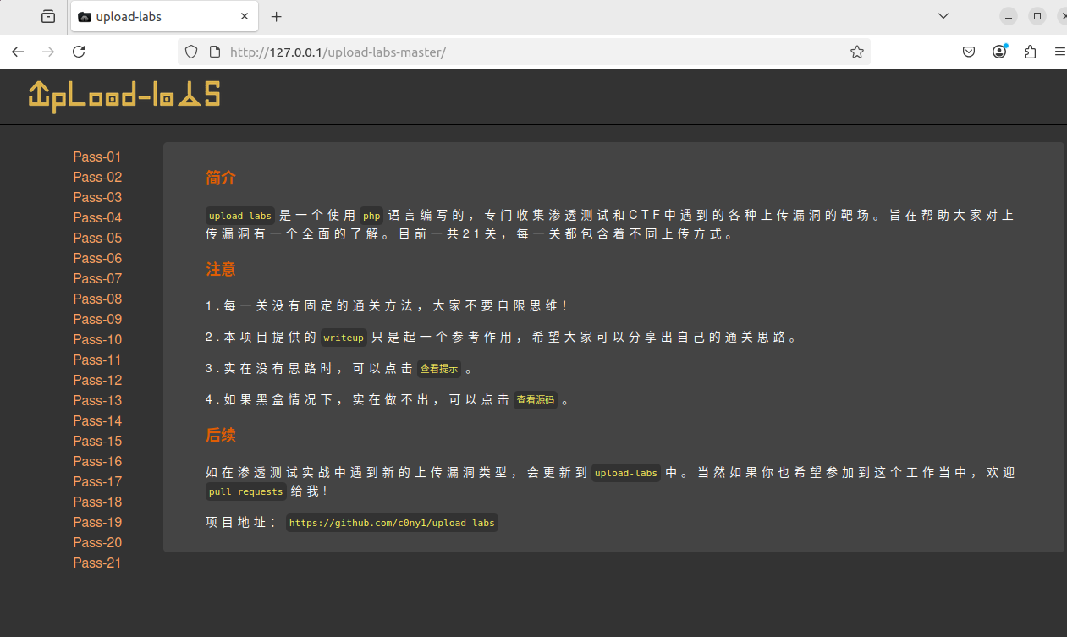The width and height of the screenshot is (1067, 637).
Task: Open the list all tabs chevron
Action: coord(943,16)
